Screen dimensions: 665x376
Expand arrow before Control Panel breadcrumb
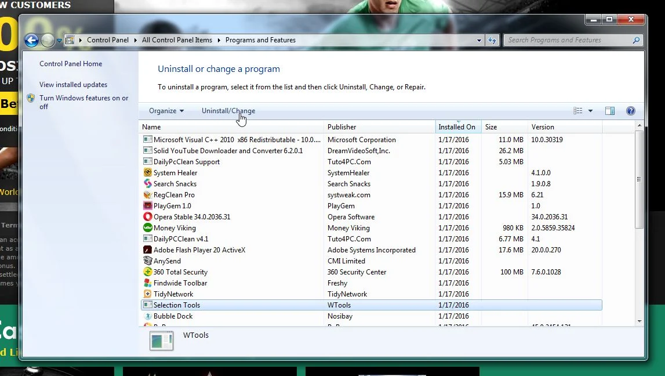coord(80,40)
